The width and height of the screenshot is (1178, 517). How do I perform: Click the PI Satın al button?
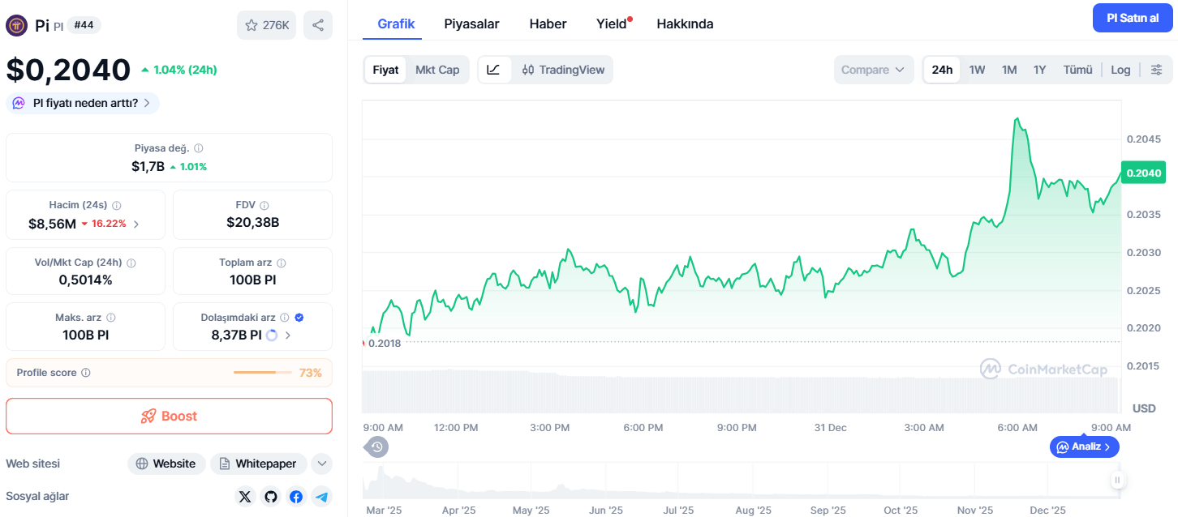coord(1133,18)
